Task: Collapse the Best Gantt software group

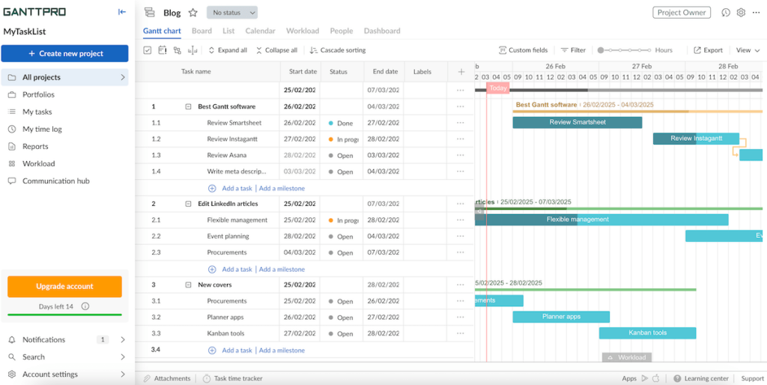Action: 188,106
